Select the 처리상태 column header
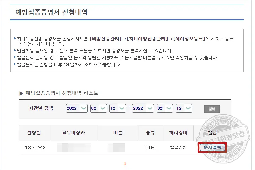Viewport: 255px width, 170px height. pyautogui.click(x=178, y=132)
